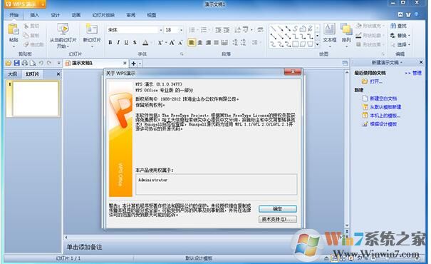Select slide 1 thumbnail in slides pane

pyautogui.click(x=36, y=98)
